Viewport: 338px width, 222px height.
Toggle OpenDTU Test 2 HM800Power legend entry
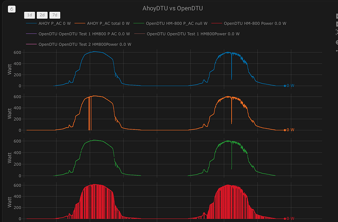pyautogui.click(x=78, y=44)
